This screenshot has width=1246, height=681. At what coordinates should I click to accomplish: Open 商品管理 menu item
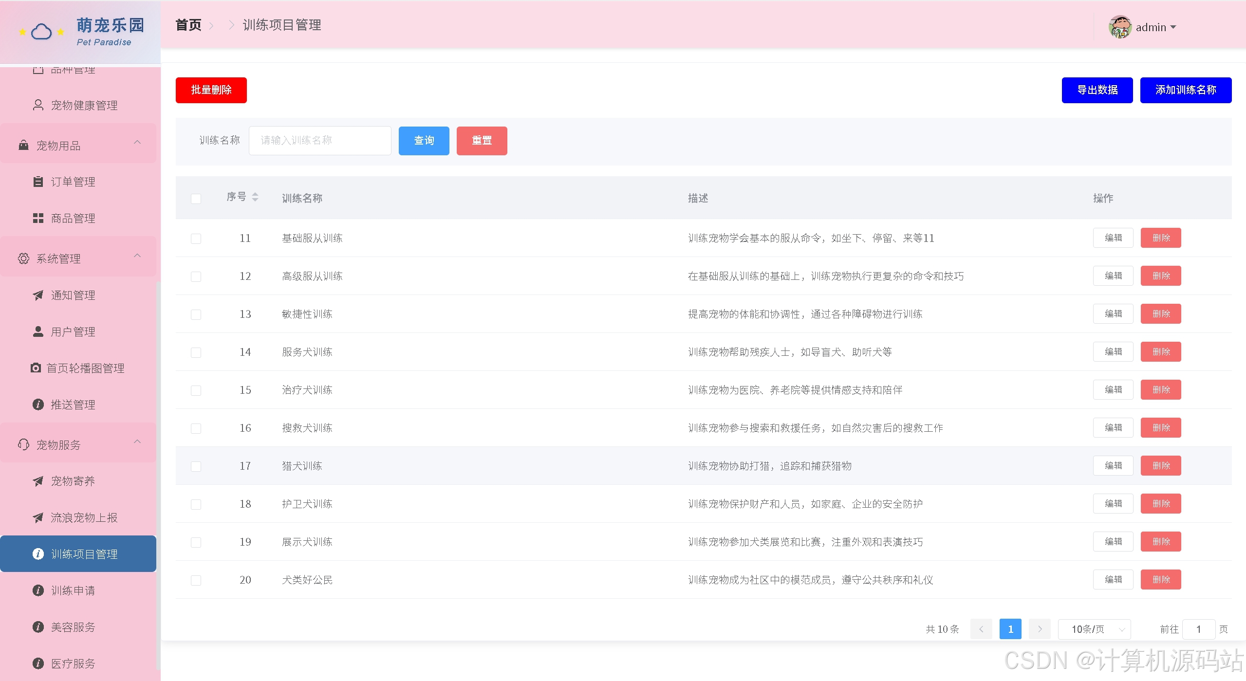click(x=78, y=218)
